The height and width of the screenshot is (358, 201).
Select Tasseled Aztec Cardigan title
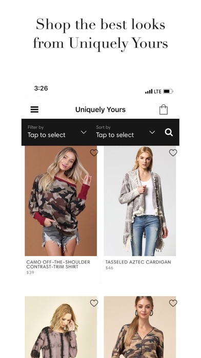(x=138, y=262)
